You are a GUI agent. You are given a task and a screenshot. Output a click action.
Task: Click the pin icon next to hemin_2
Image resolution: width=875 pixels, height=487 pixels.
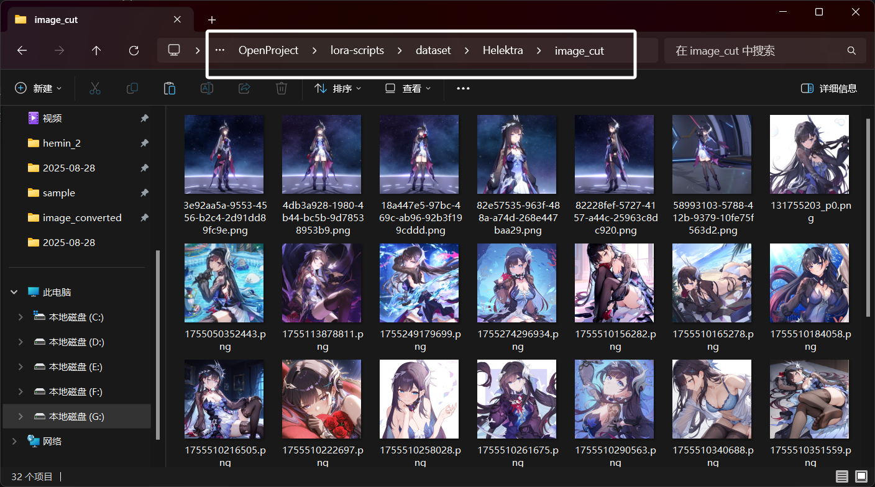(x=144, y=143)
